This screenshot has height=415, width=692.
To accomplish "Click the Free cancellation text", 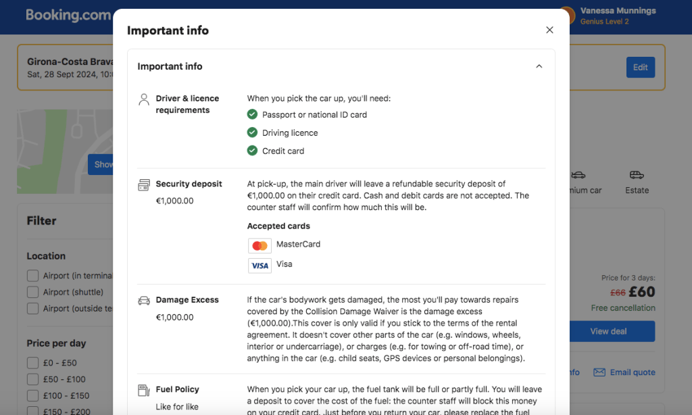I will coord(622,308).
